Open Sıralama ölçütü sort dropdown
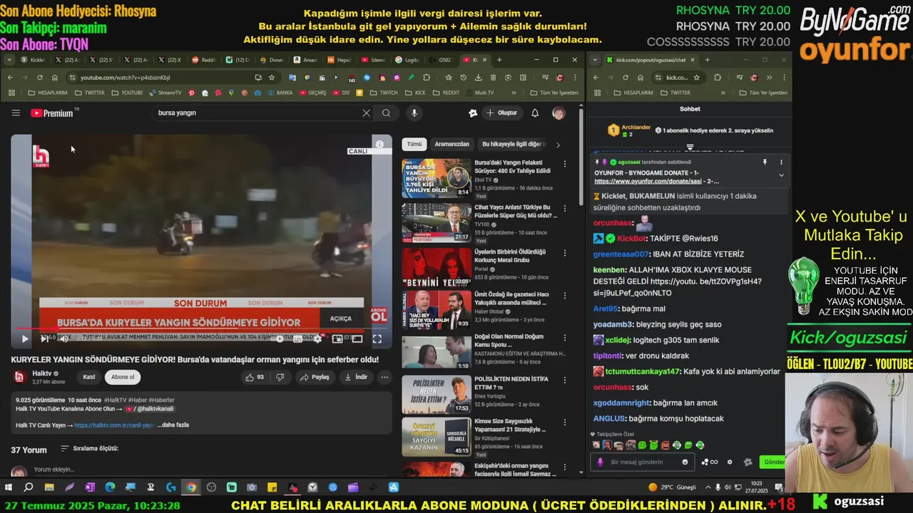 [90, 448]
